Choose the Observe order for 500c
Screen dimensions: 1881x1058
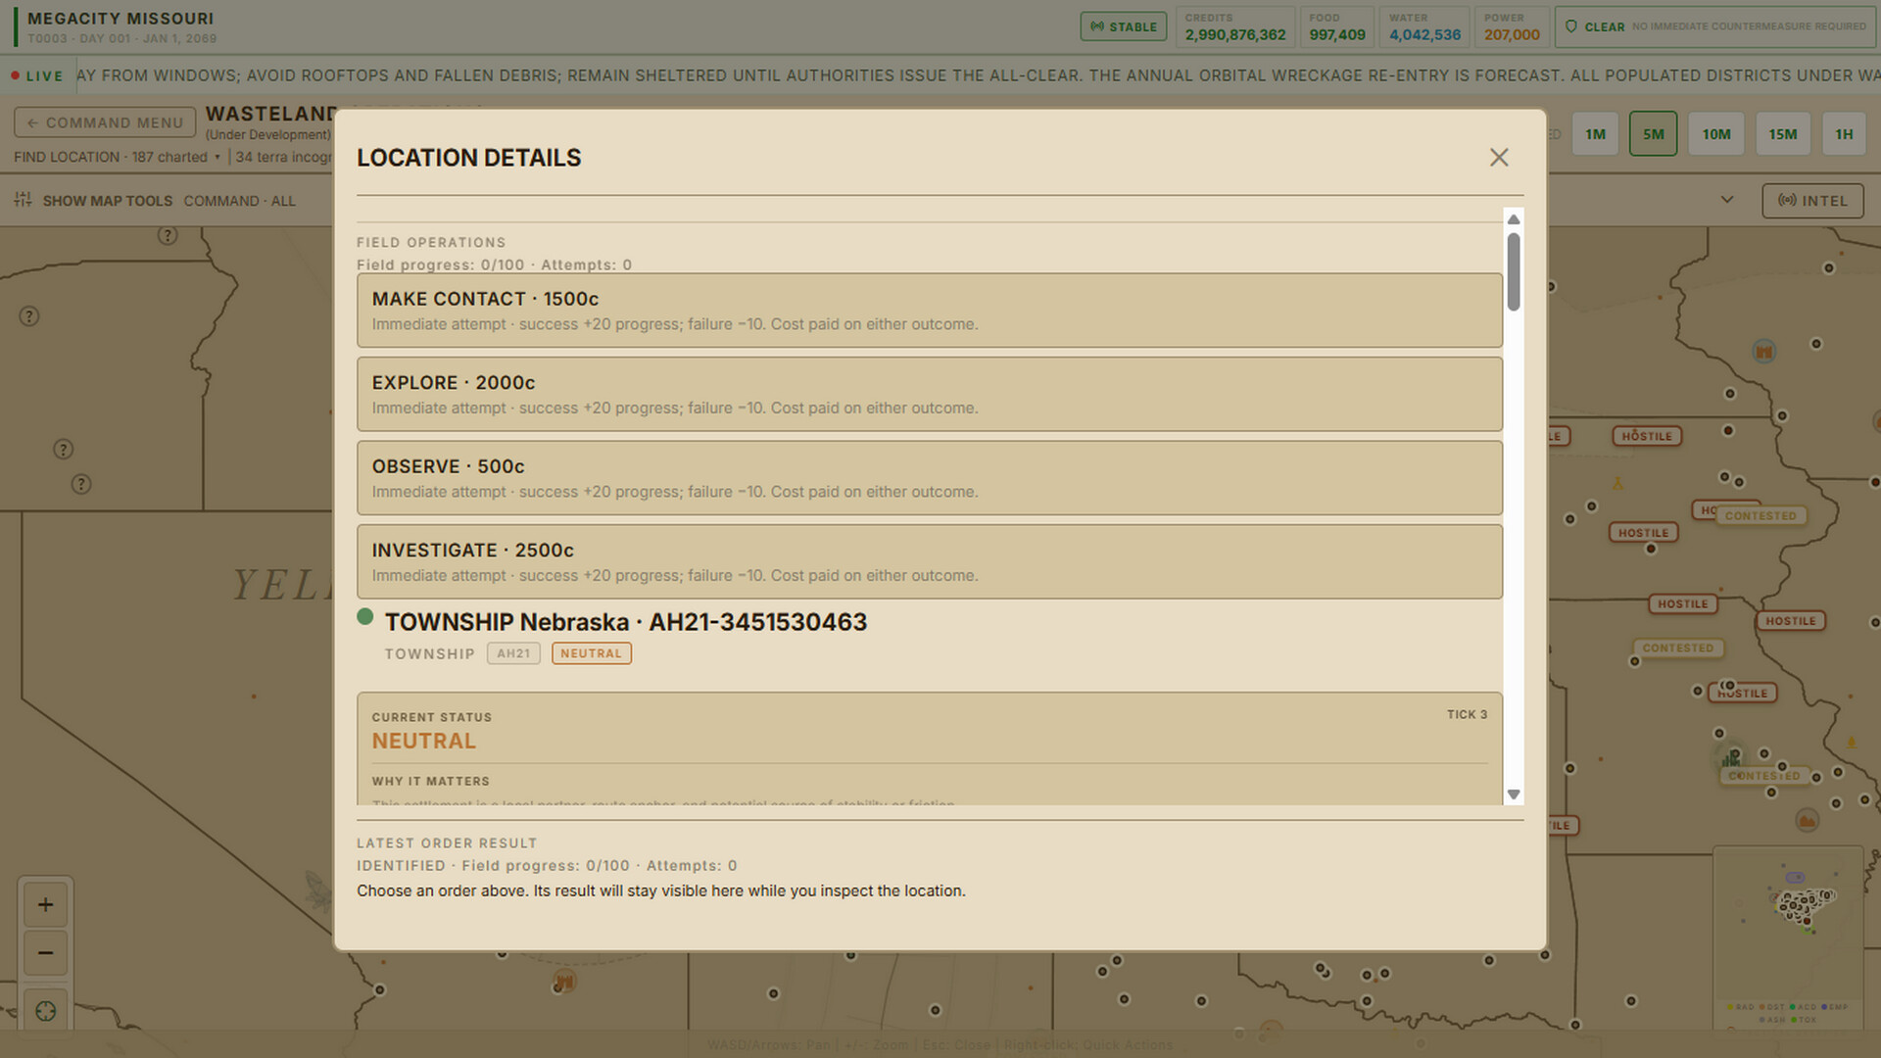(x=929, y=478)
